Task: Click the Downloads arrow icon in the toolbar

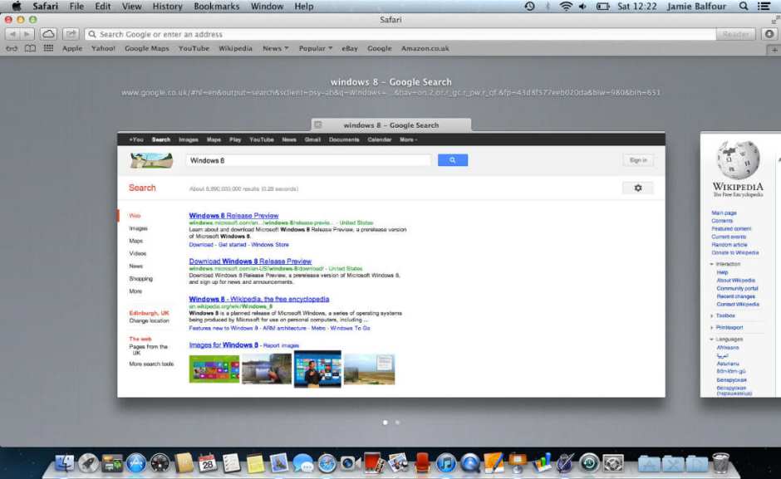Action: [x=769, y=34]
